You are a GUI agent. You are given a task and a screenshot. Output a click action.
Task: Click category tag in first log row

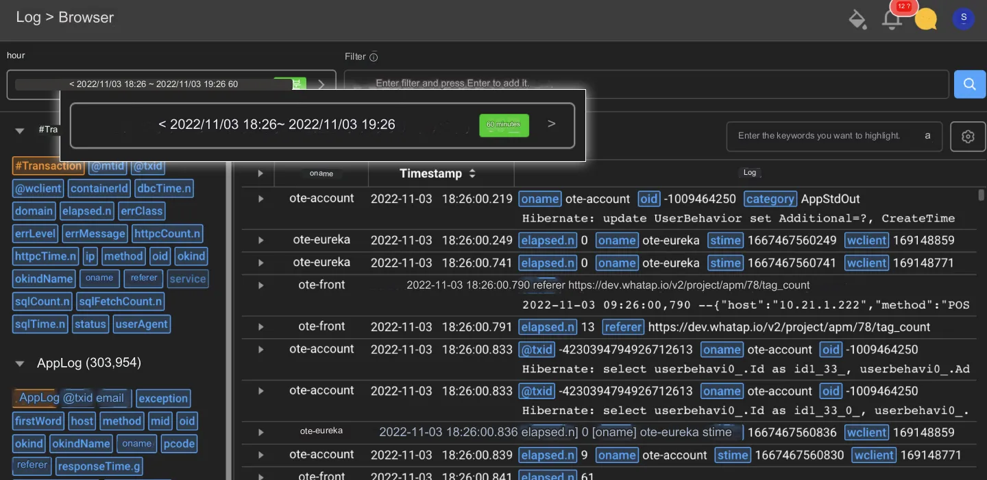point(770,199)
